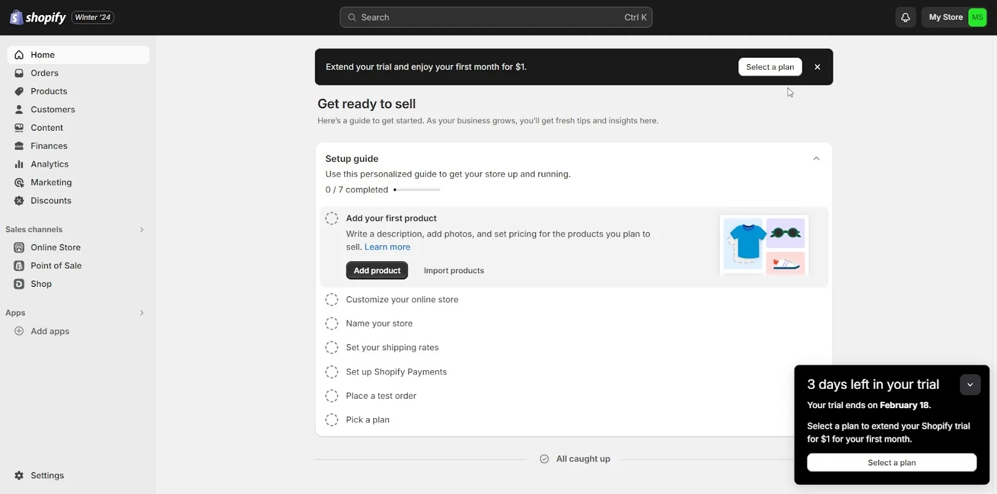
Task: Open the Orders section icon in sidebar
Action: coord(19,73)
